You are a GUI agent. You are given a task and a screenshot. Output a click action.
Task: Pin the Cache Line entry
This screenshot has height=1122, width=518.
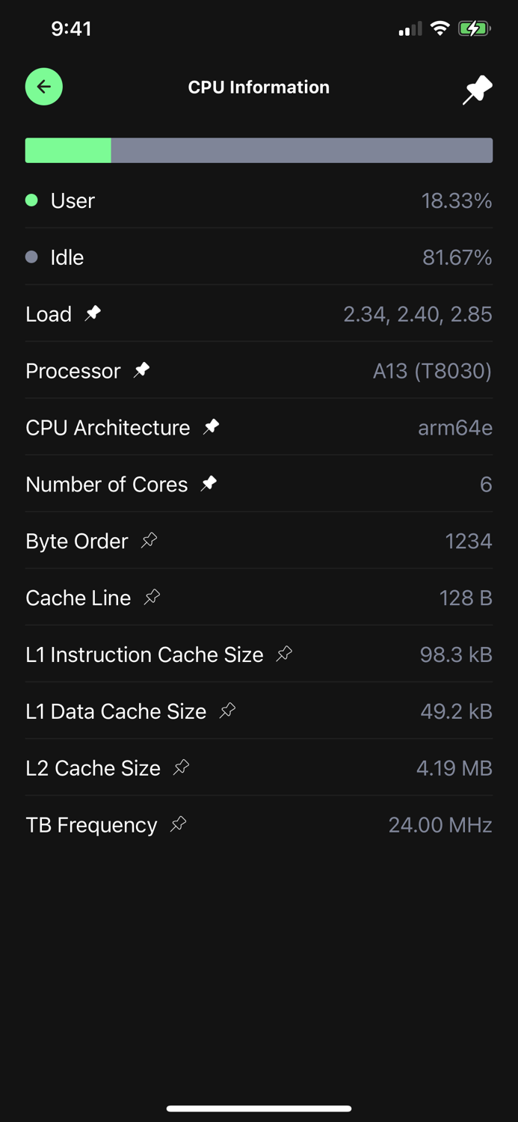pyautogui.click(x=152, y=597)
